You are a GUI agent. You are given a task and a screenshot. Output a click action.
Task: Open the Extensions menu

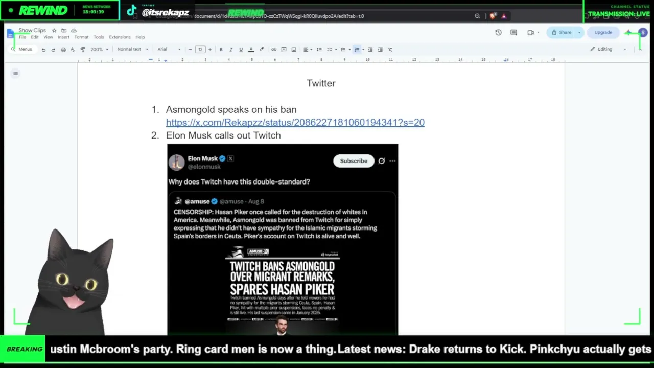[x=120, y=37]
